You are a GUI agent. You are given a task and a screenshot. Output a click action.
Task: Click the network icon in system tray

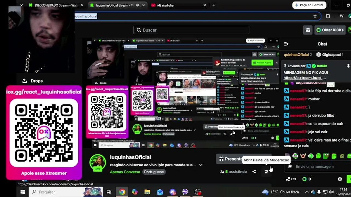325,192
